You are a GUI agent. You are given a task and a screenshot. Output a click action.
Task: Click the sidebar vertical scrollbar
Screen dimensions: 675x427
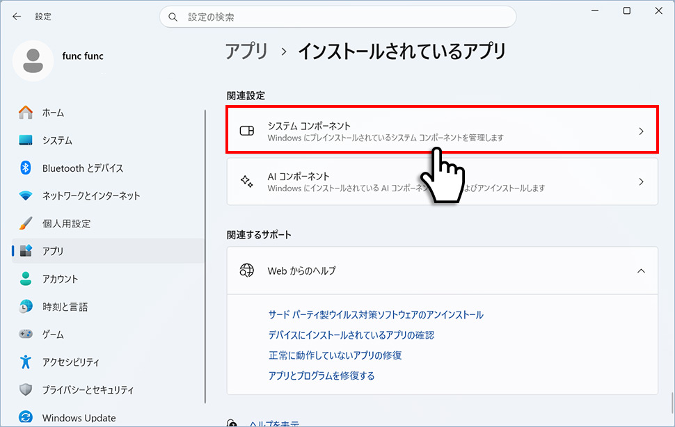click(205, 257)
